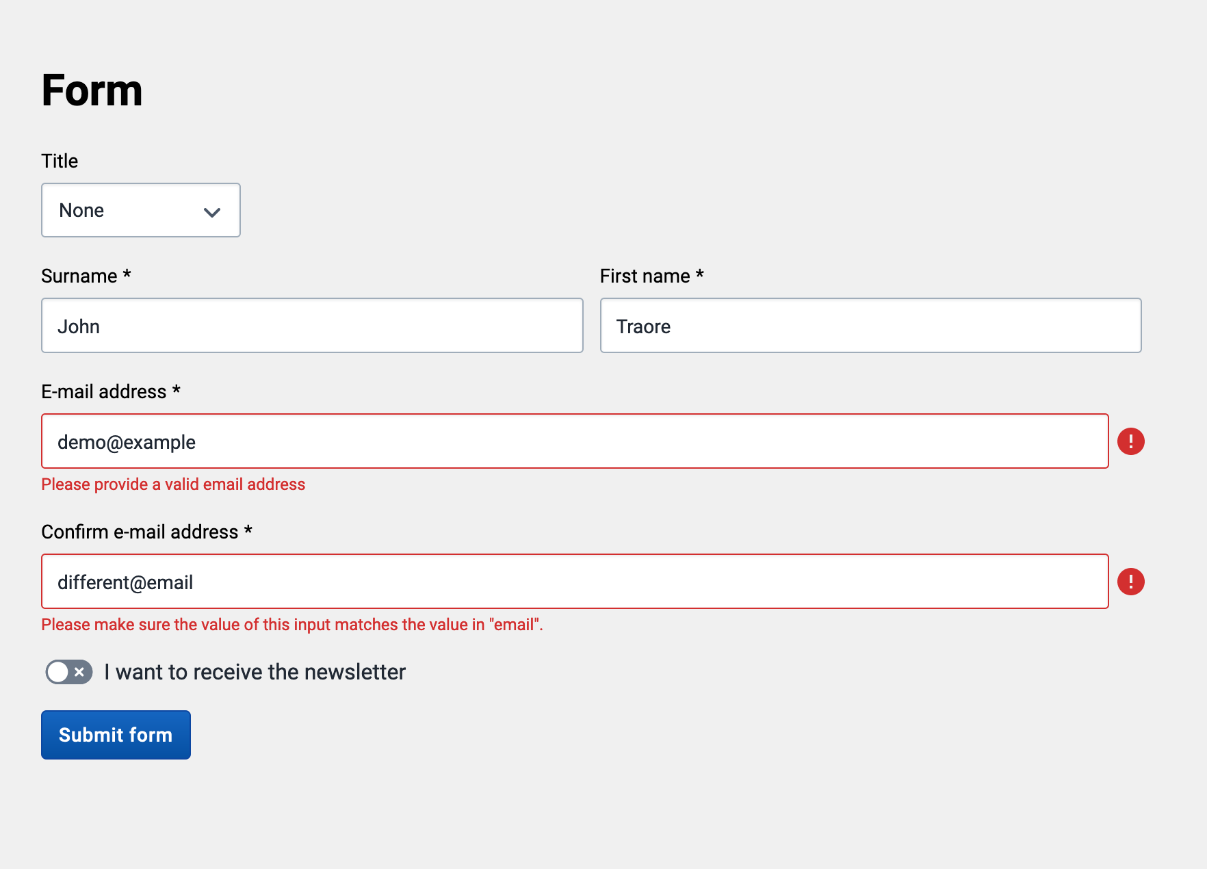Click the x symbol inside the newsletter toggle

coord(79,672)
